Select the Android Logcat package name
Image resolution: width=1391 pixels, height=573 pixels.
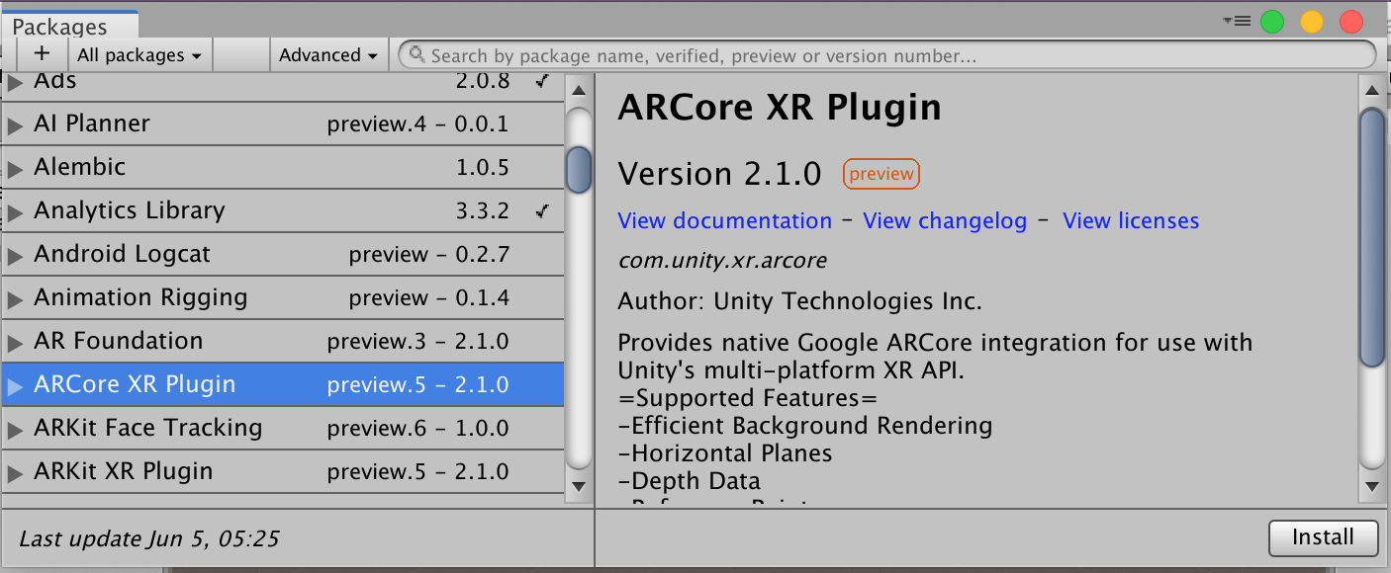point(122,254)
